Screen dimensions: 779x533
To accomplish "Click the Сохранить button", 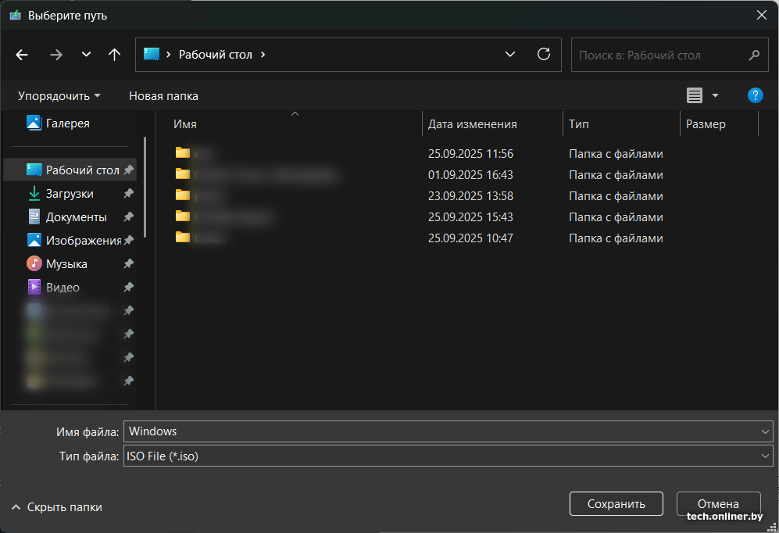I will tap(616, 503).
